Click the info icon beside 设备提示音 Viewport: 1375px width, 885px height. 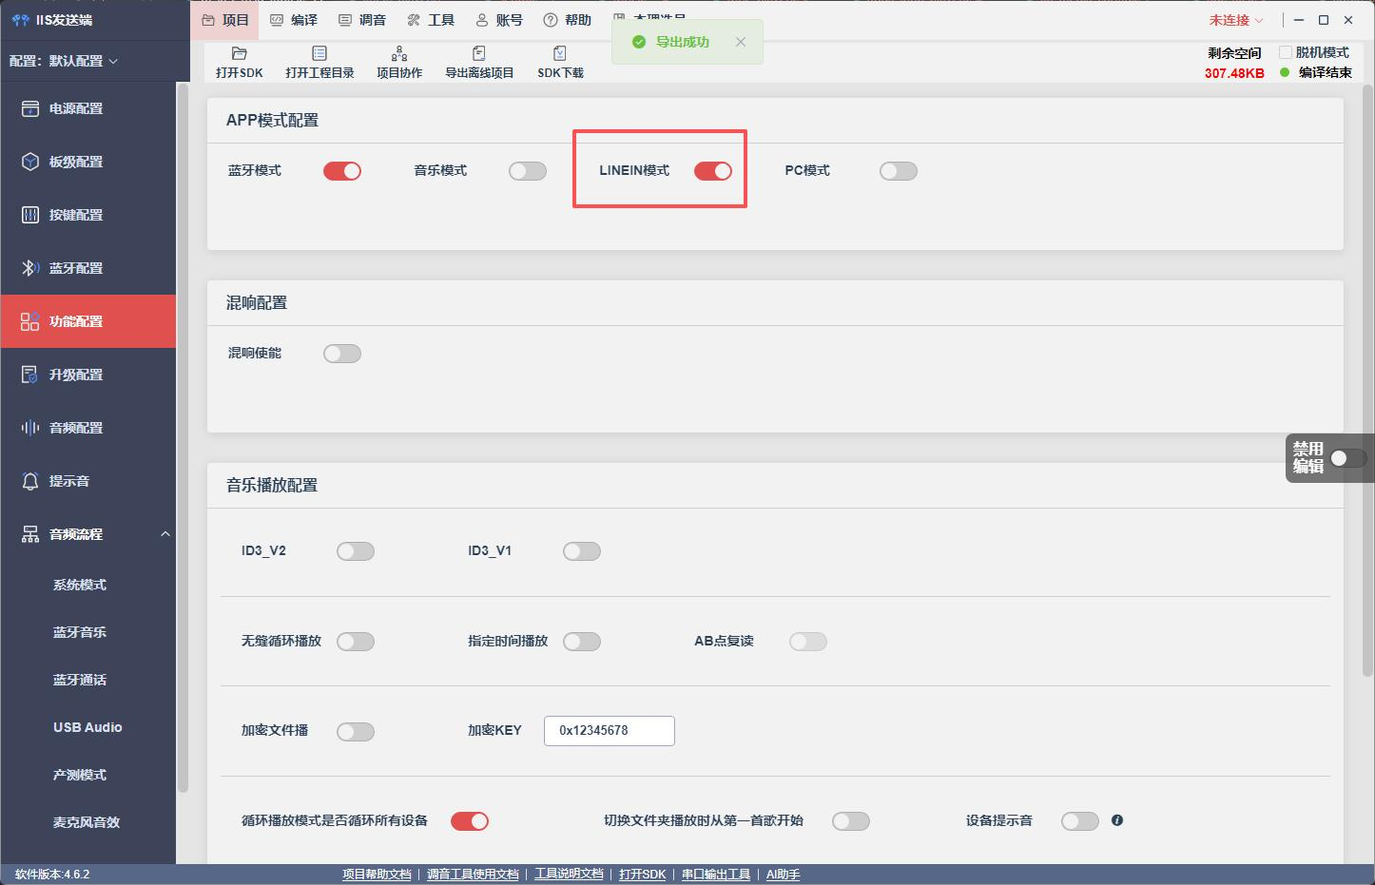pyautogui.click(x=1117, y=820)
